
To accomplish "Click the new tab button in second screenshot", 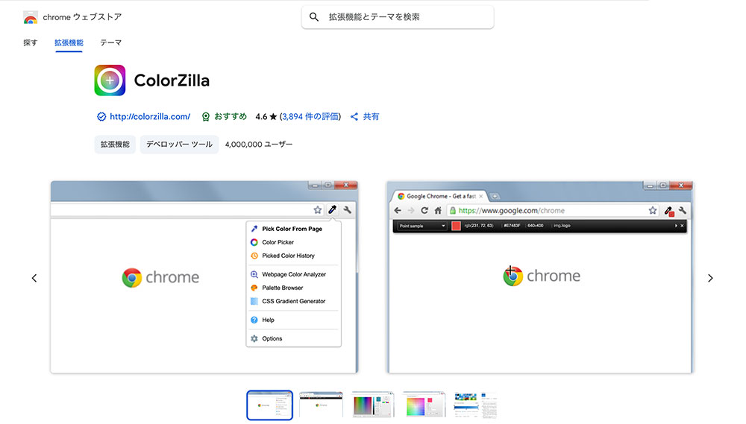I will click(x=495, y=196).
